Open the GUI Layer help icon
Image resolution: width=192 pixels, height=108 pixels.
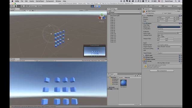pyautogui.click(x=180, y=55)
